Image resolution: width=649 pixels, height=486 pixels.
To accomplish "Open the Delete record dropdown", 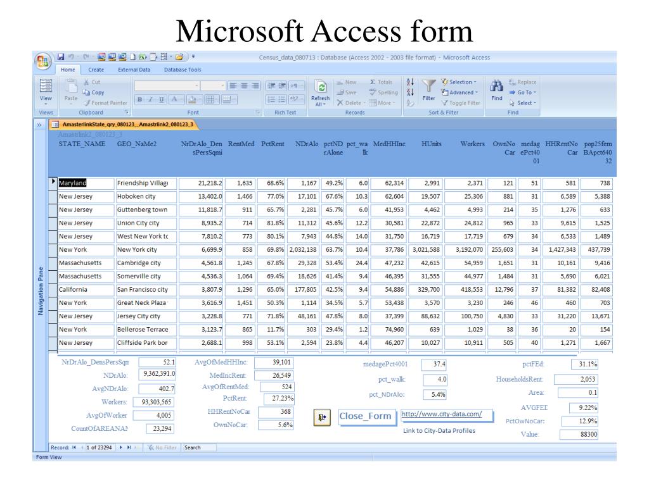I will point(351,103).
